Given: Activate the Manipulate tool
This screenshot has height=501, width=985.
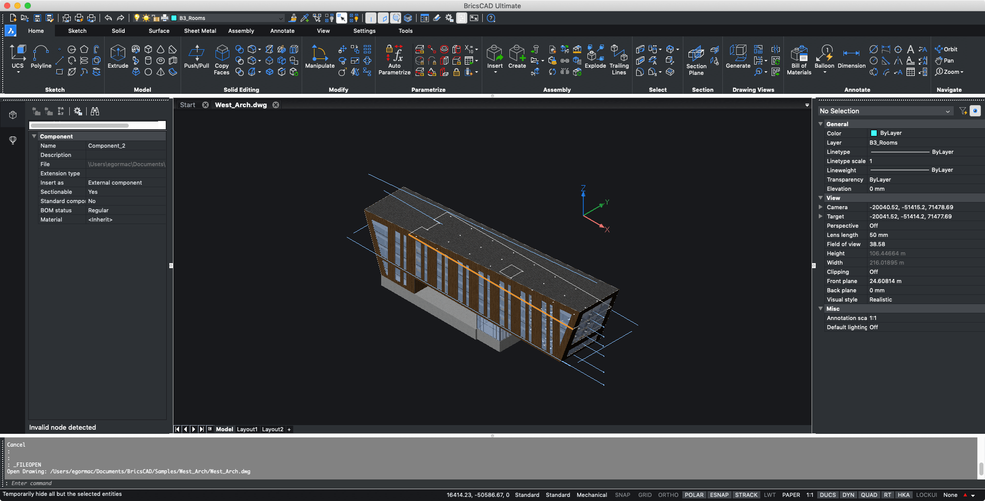Looking at the screenshot, I should pyautogui.click(x=319, y=57).
